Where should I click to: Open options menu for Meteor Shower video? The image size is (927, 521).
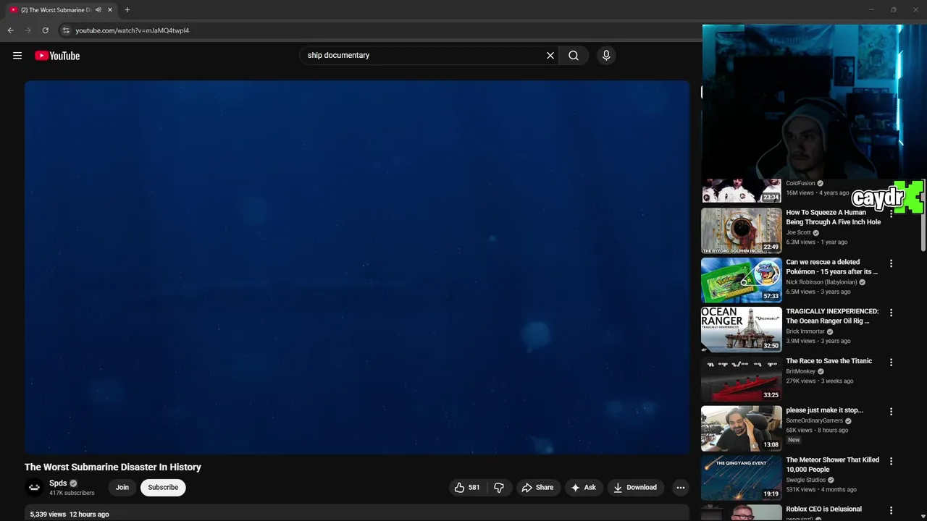[892, 461]
